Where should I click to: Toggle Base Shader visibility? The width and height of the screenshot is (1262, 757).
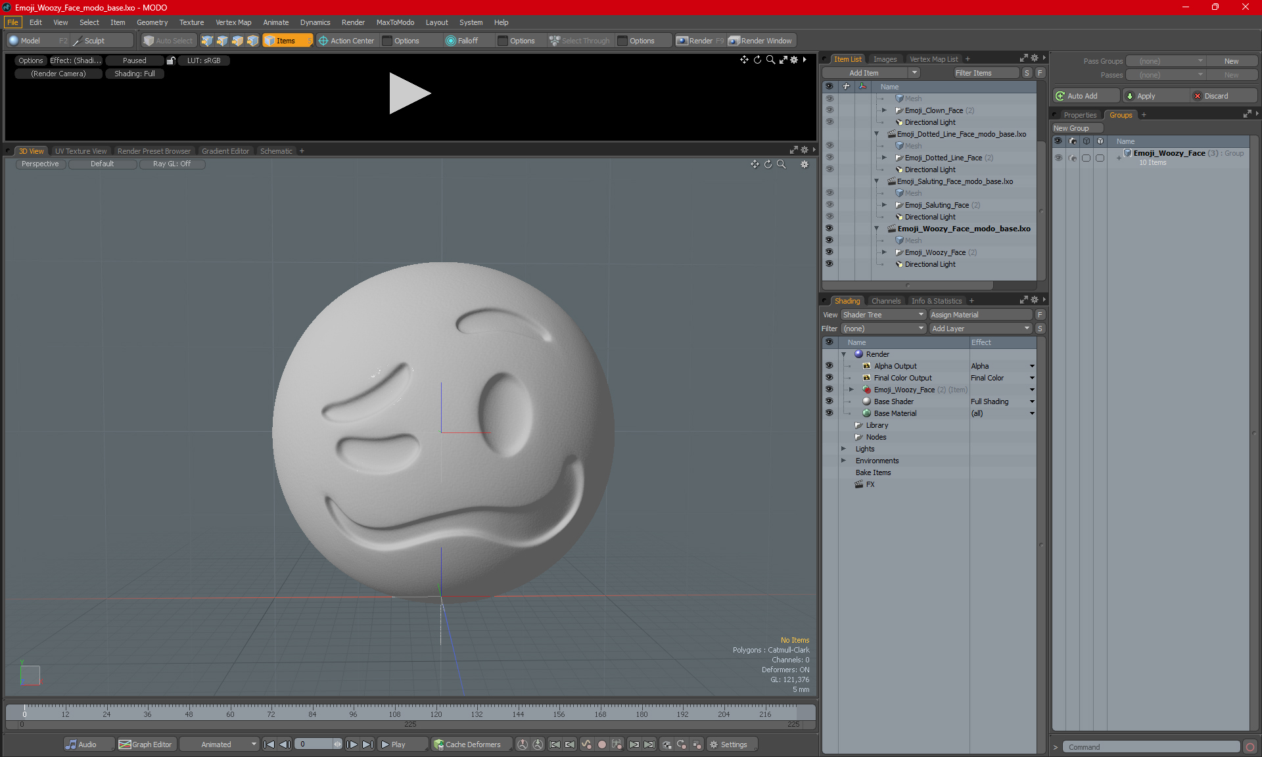tap(829, 401)
